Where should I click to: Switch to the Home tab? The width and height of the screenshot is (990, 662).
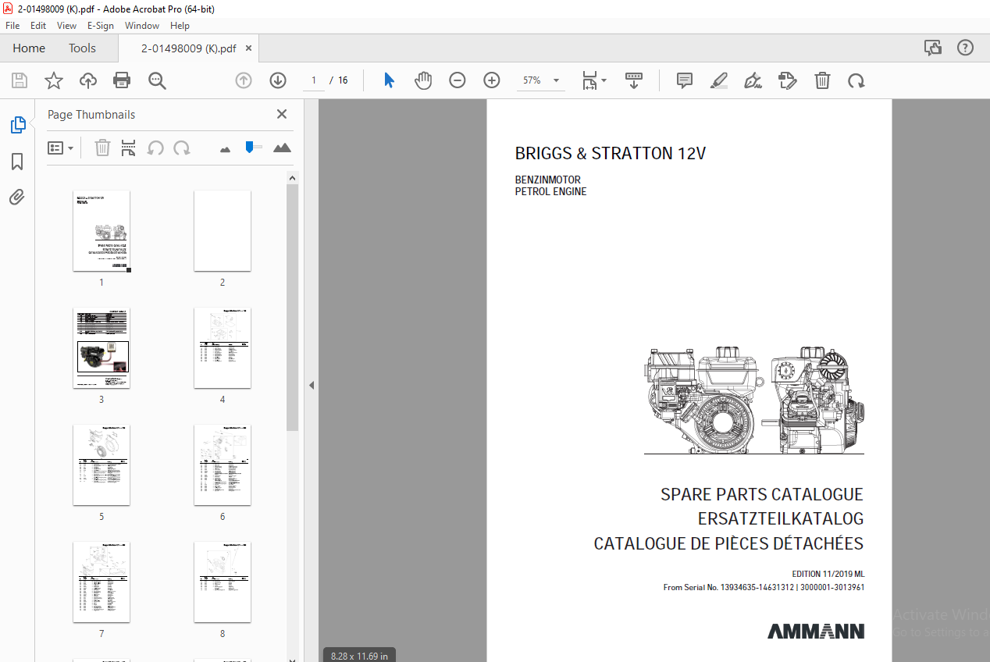tap(29, 48)
